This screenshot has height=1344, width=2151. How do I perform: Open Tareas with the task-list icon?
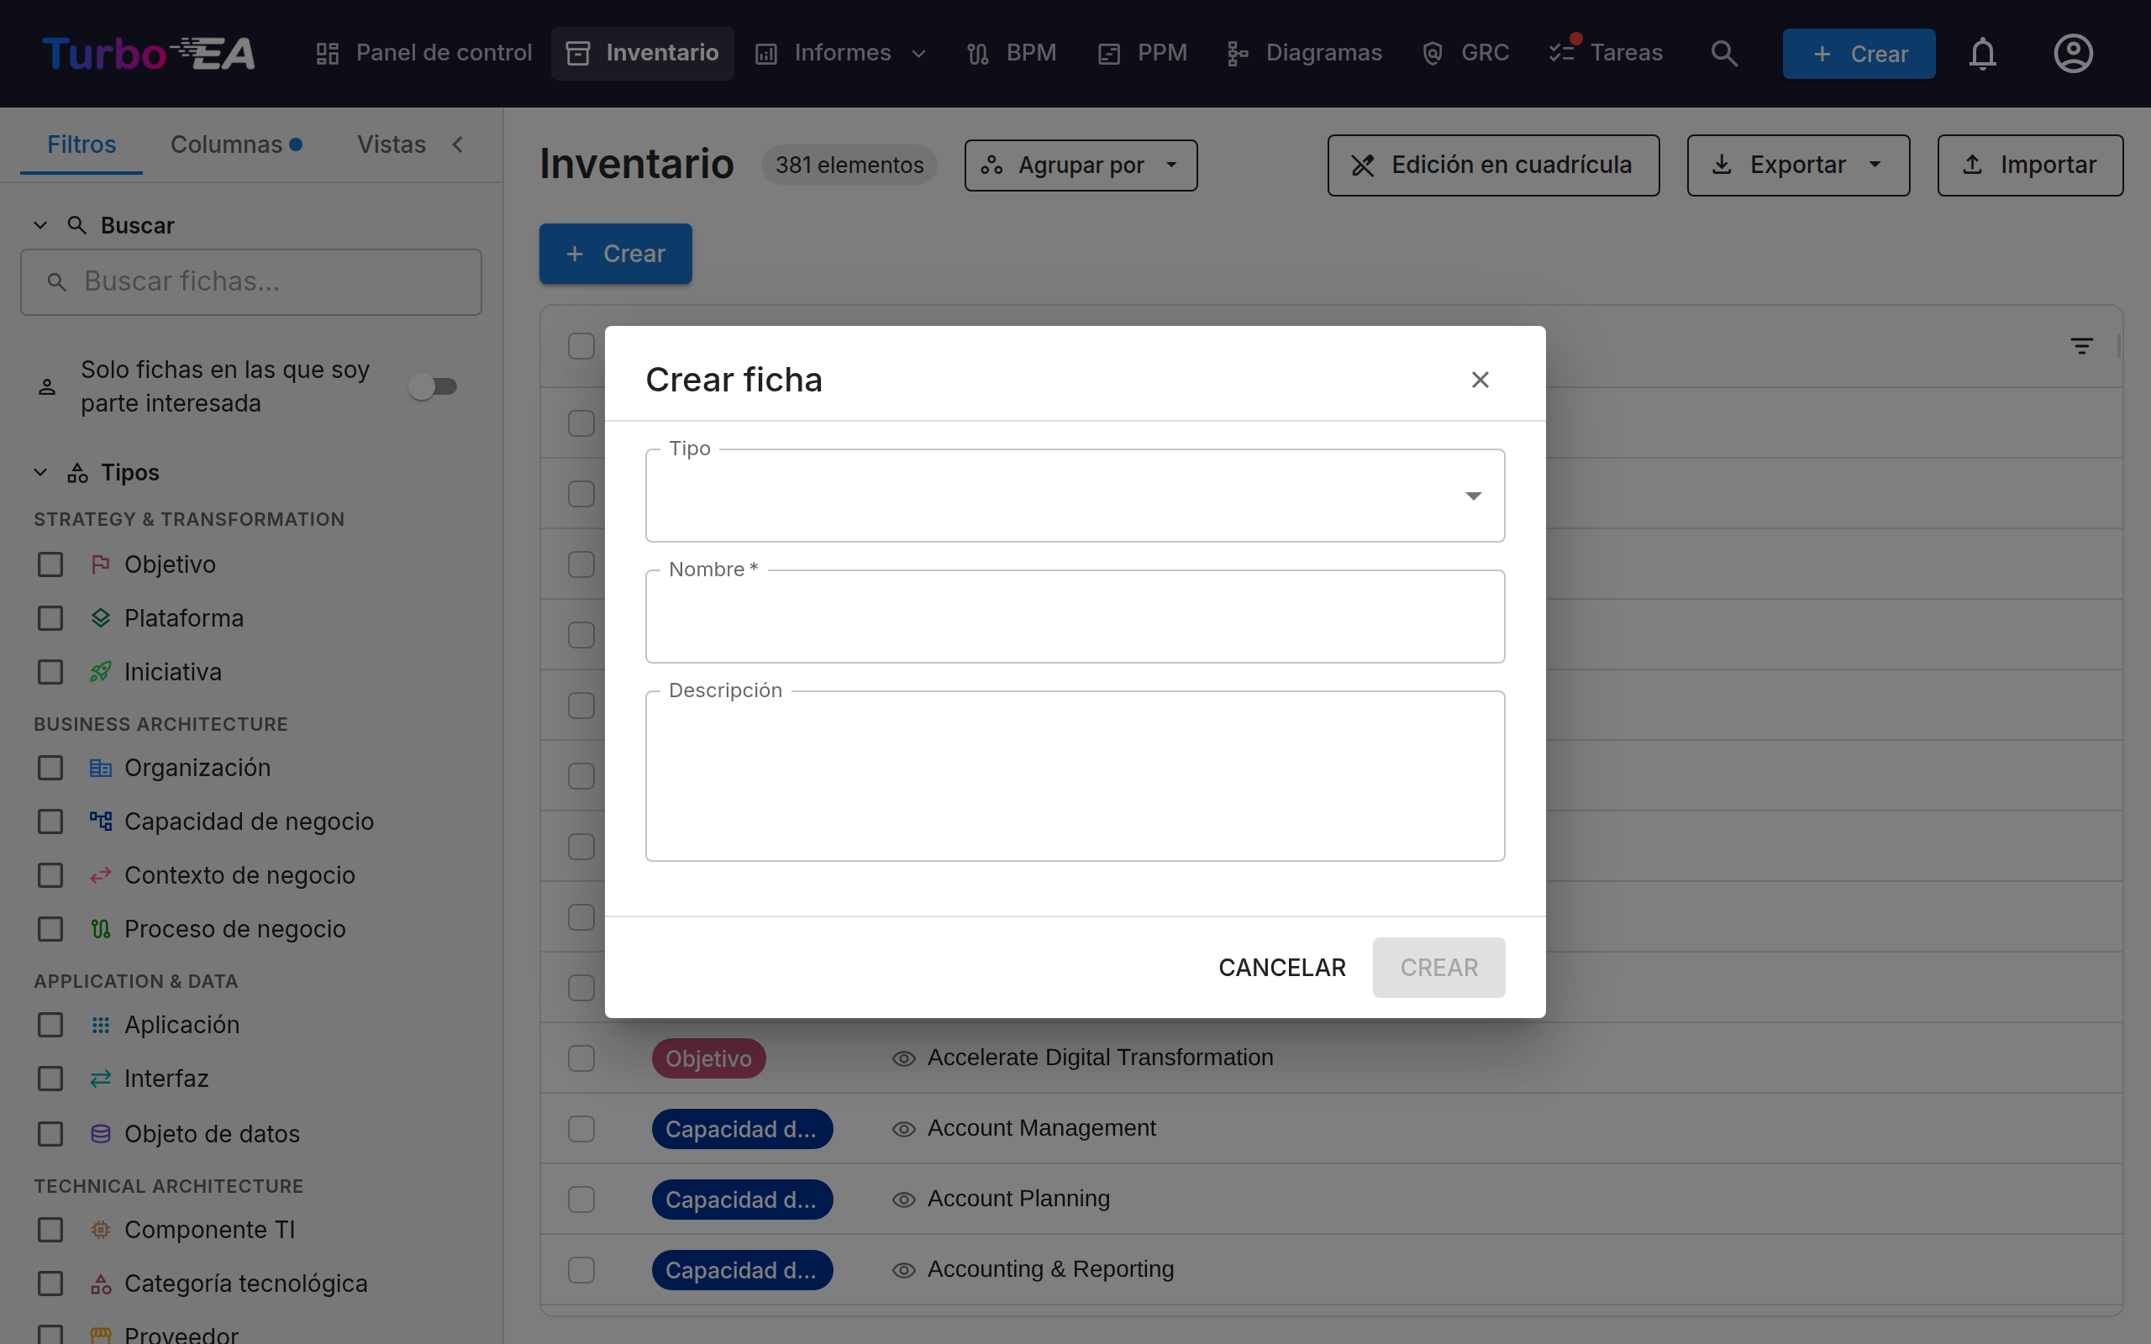click(1561, 53)
